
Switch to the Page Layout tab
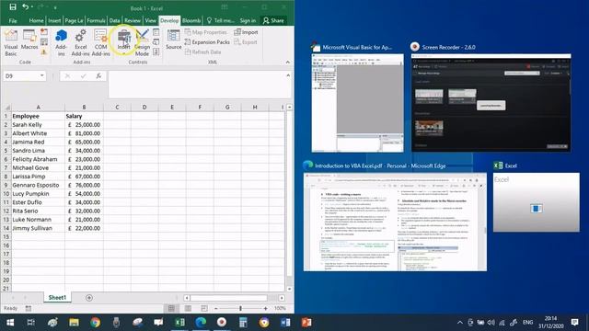pos(74,20)
